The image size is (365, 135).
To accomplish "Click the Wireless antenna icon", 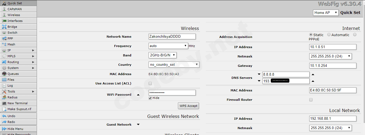I will click(4, 15).
